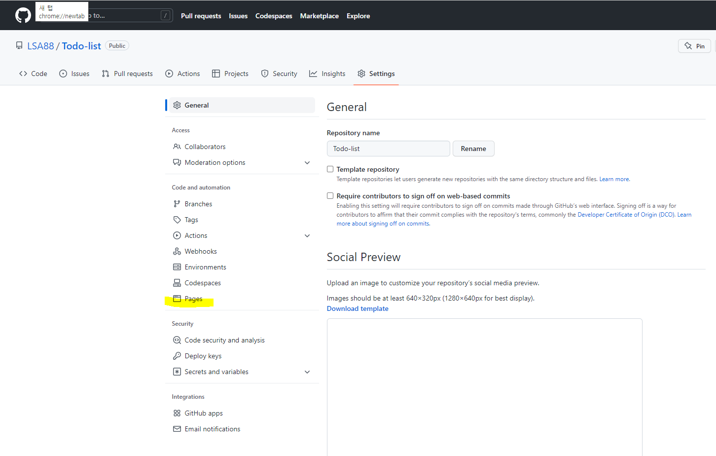Click the Pin repository button
This screenshot has width=716, height=456.
coord(694,46)
